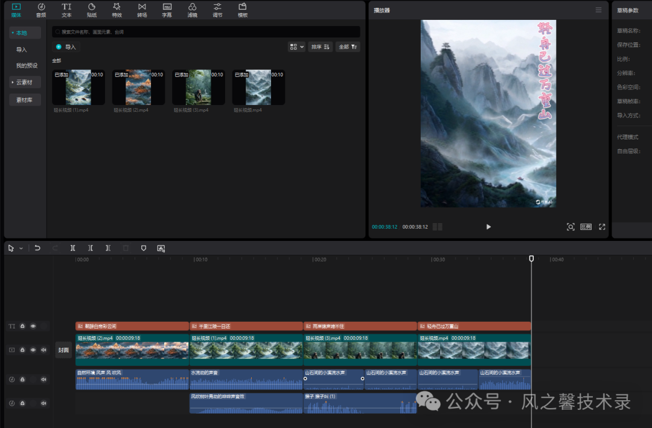
Task: Select 导入 in the left sidebar
Action: [21, 50]
